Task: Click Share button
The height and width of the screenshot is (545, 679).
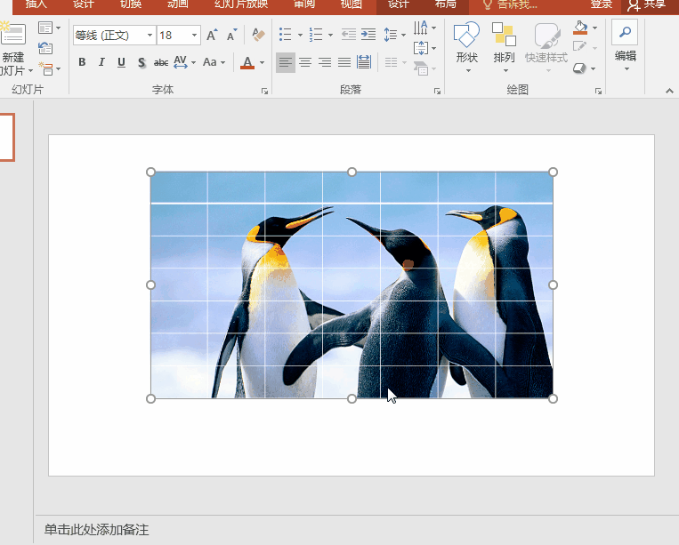Action: pyautogui.click(x=648, y=4)
